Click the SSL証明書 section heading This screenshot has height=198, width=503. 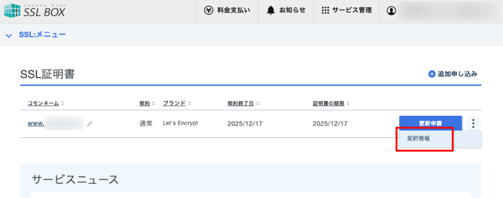click(x=47, y=74)
